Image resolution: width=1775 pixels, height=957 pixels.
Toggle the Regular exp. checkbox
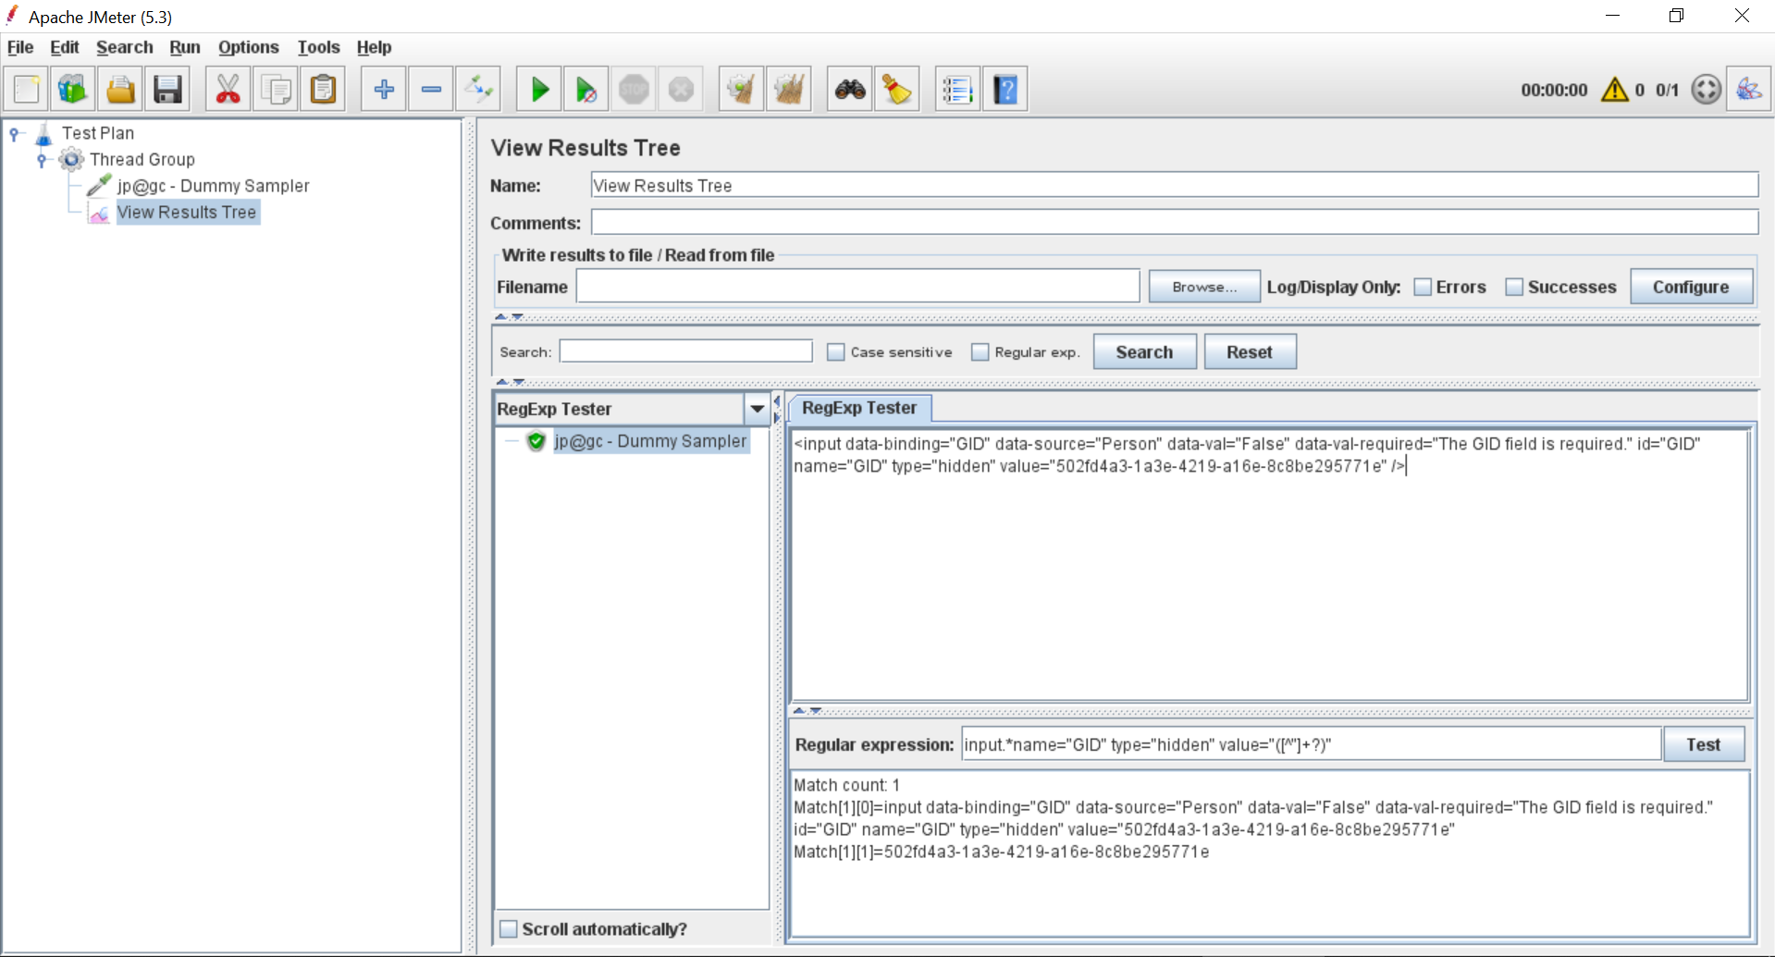coord(980,352)
